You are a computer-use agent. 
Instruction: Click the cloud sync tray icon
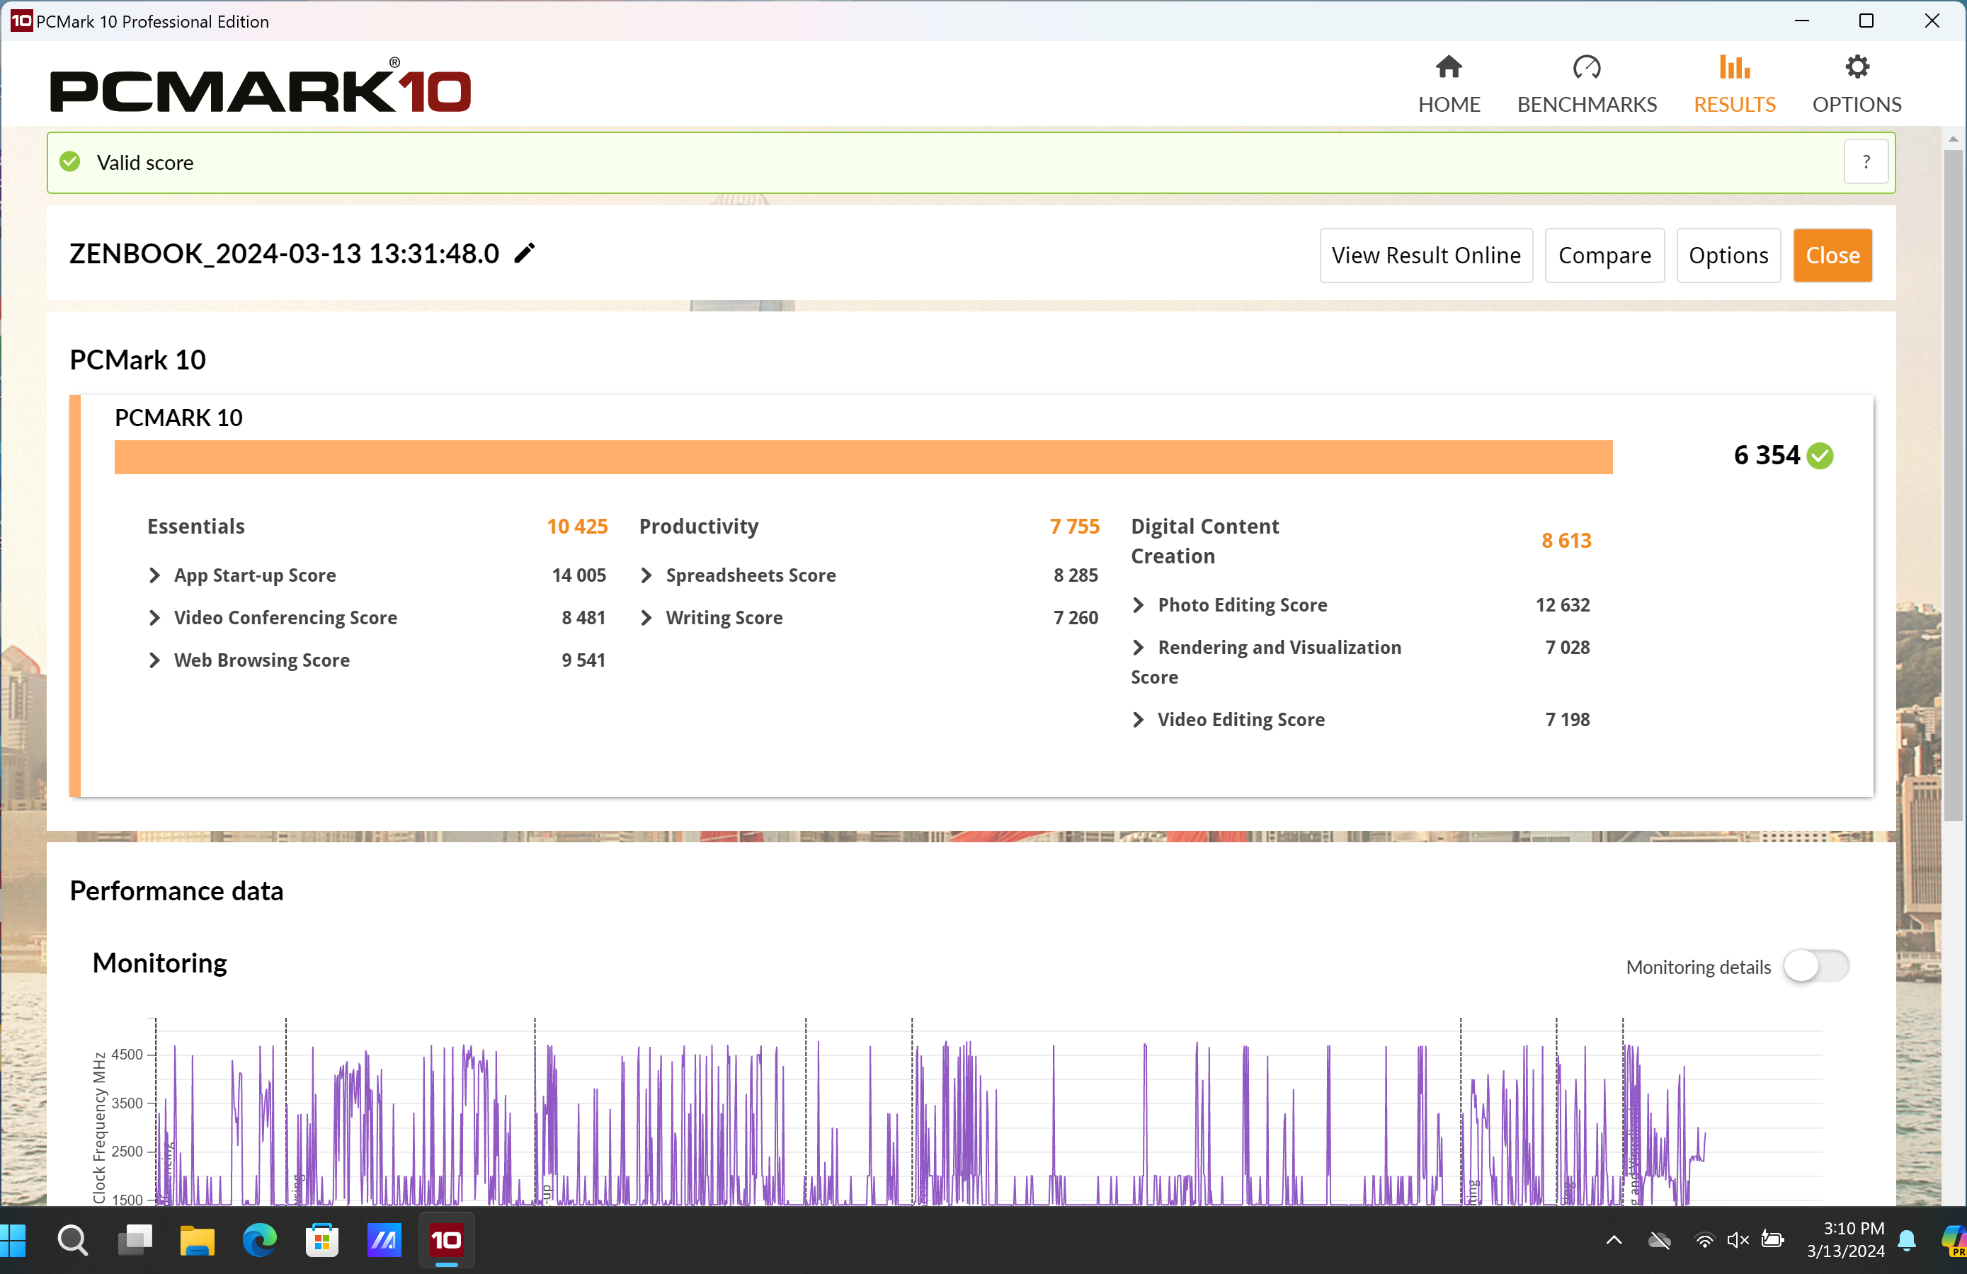[1659, 1240]
